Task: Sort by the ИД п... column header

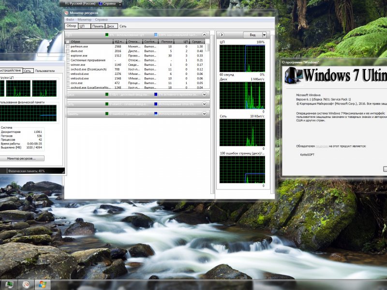Action: tap(119, 42)
